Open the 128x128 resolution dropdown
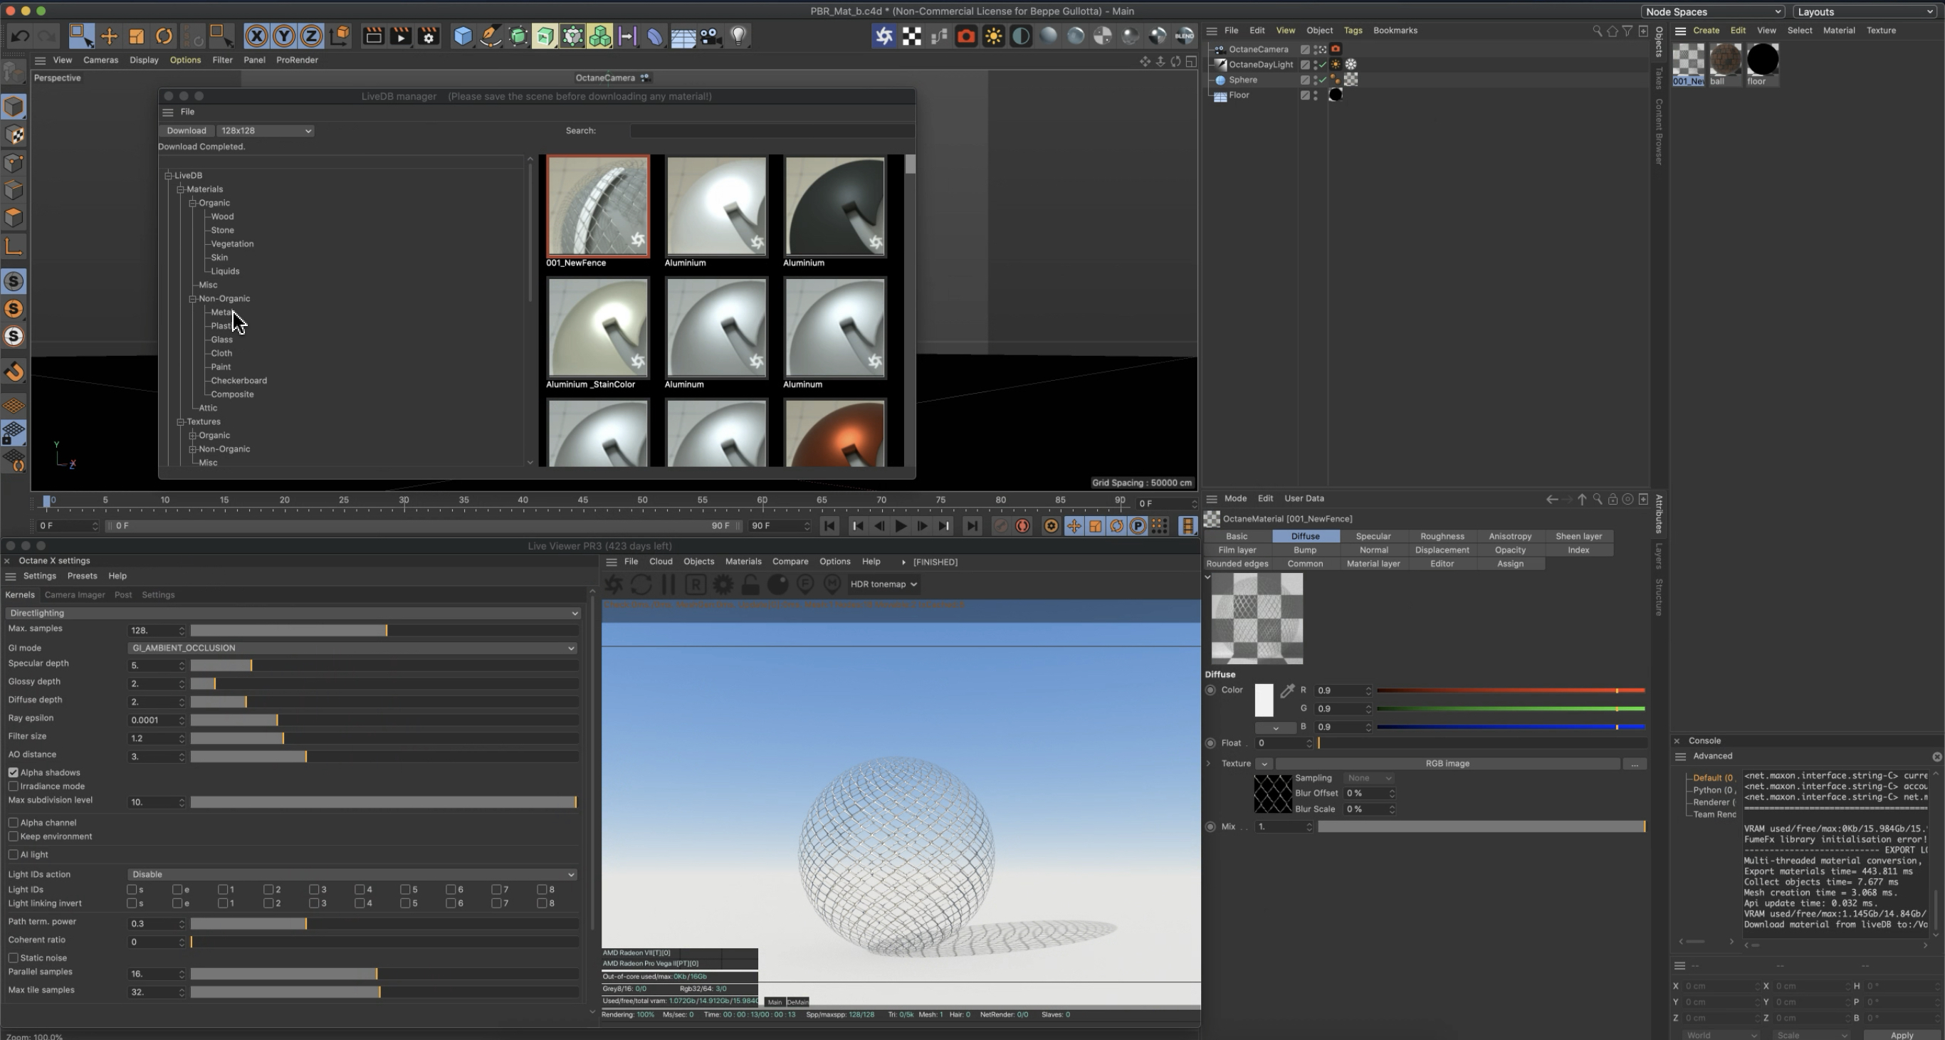1945x1040 pixels. point(265,130)
